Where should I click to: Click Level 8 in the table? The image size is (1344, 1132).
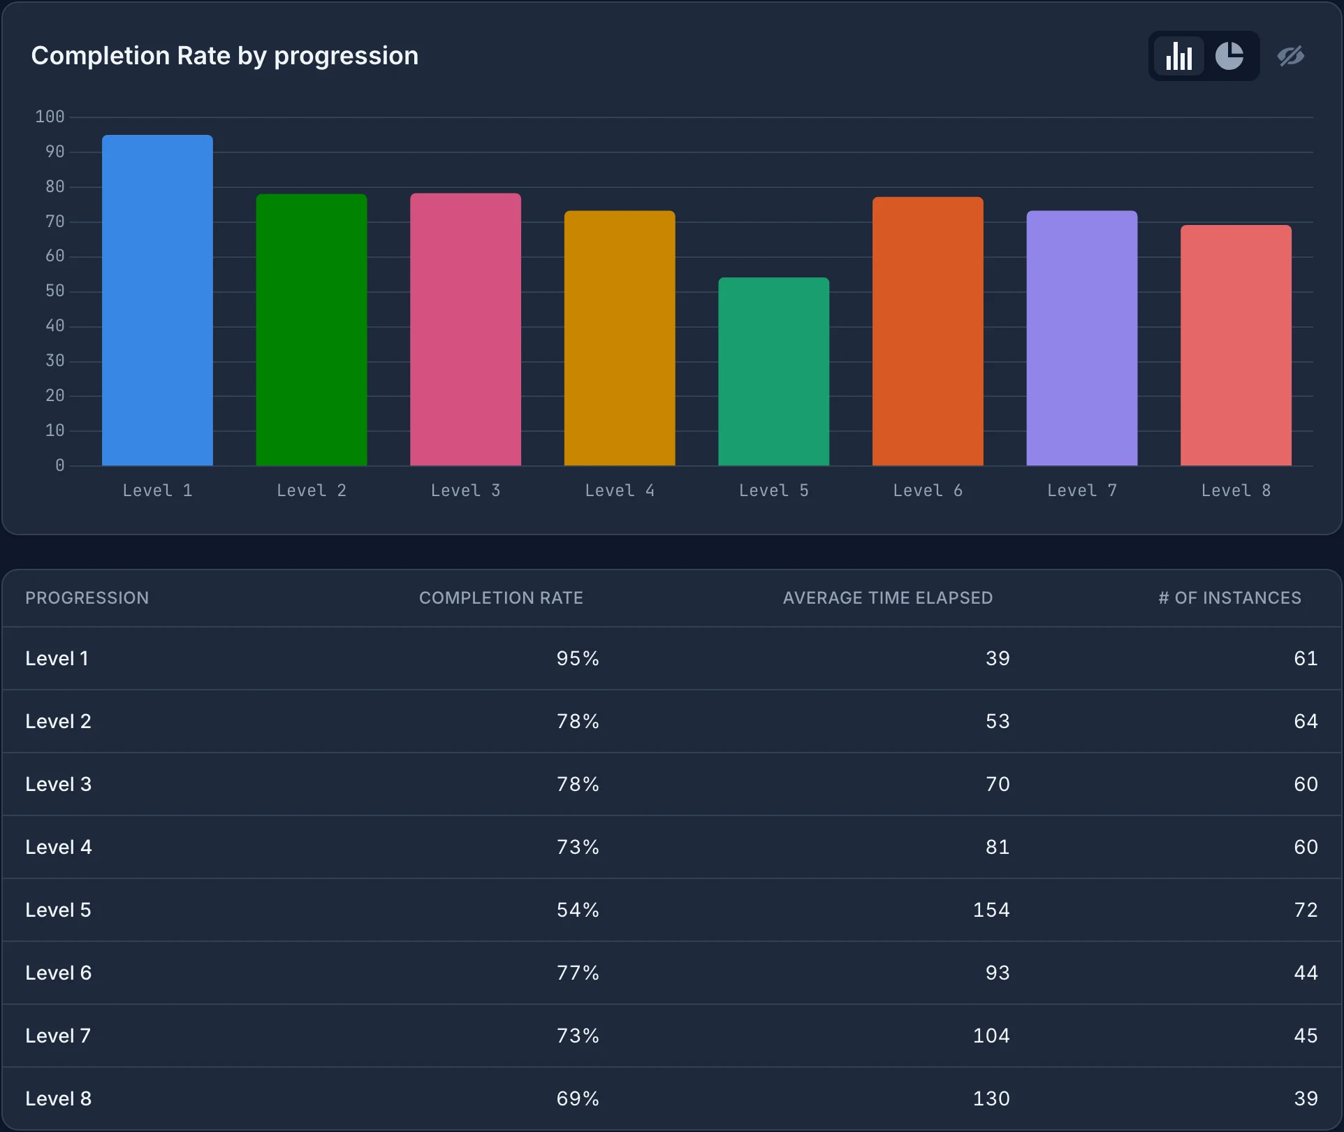tap(59, 1098)
